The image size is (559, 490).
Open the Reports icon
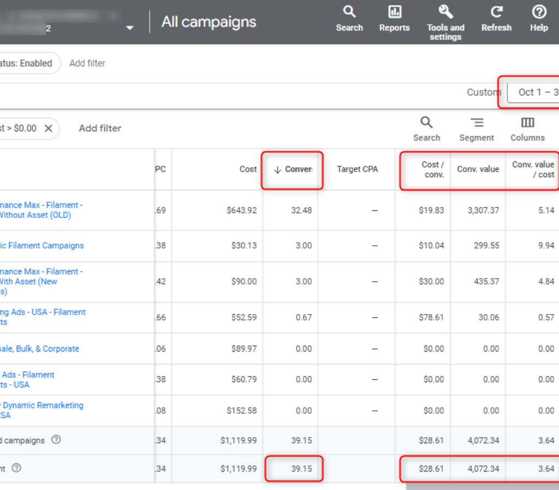coord(394,13)
